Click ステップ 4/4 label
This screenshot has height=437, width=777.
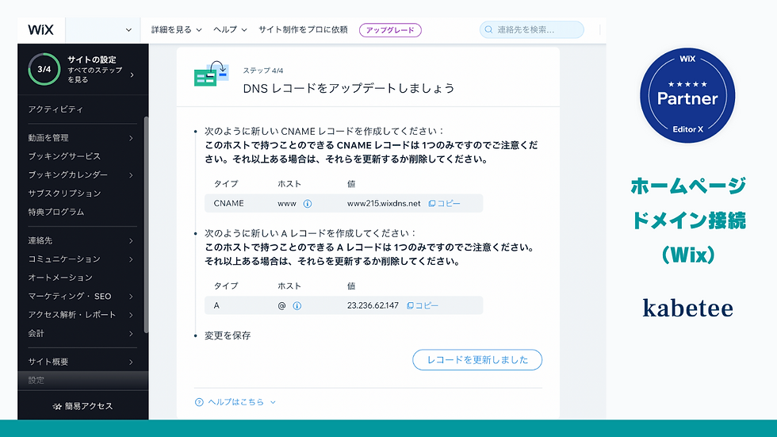(x=263, y=71)
